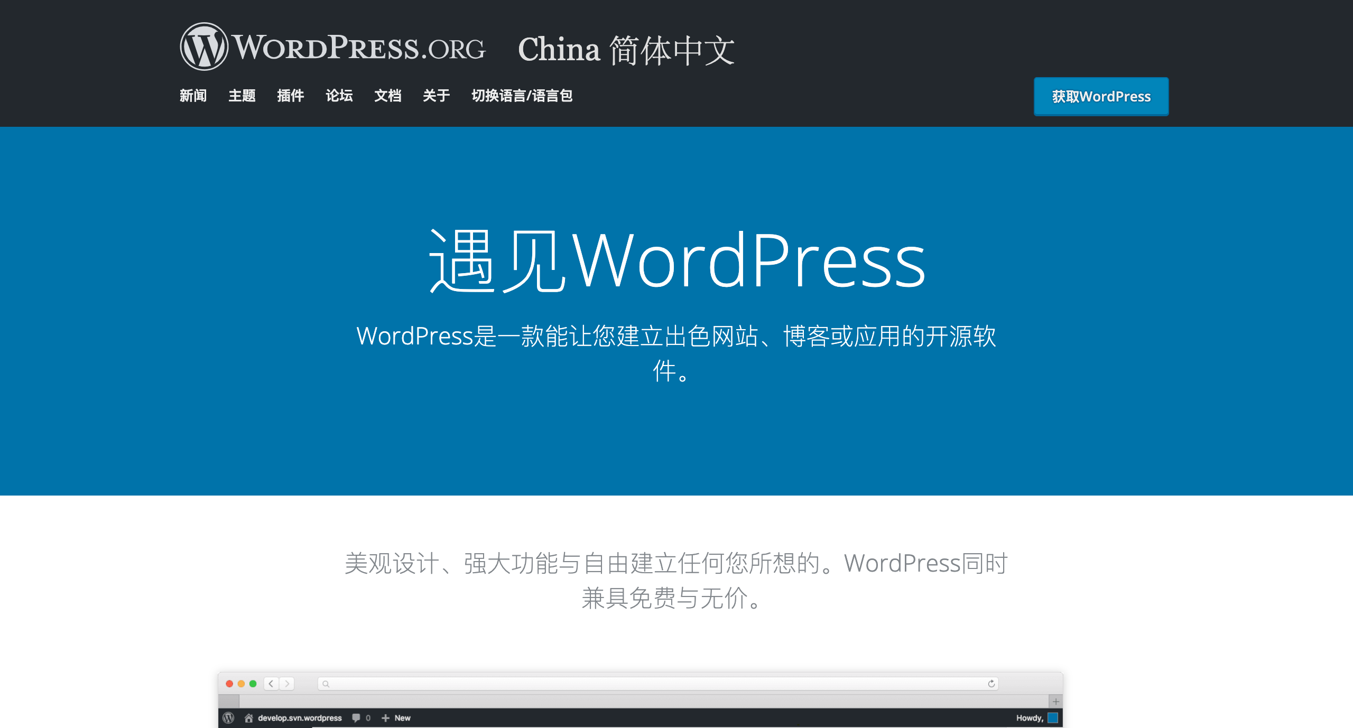1353x728 pixels.
Task: Open 切换语言/语言包 link
Action: (x=522, y=96)
